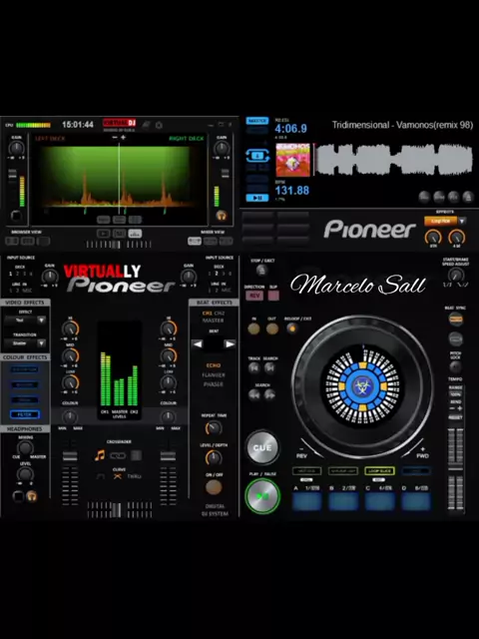This screenshot has width=479, height=639.
Task: Select the first pad mode tab above pad A
Action: [306, 470]
